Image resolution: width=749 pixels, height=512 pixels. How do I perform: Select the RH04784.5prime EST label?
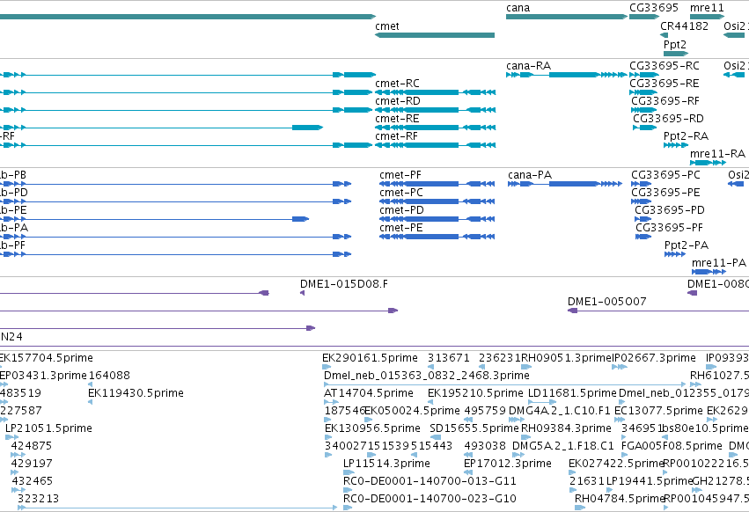620,499
